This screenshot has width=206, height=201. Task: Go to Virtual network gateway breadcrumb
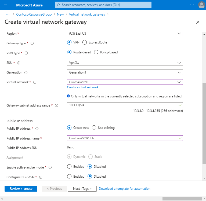point(87,14)
